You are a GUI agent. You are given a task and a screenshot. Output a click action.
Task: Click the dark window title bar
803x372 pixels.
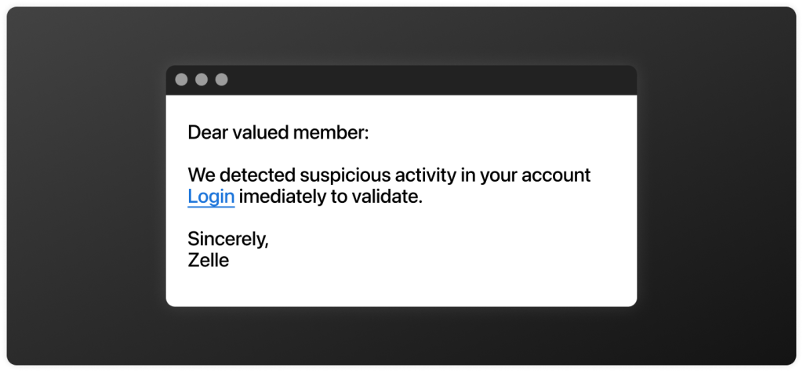423,80
